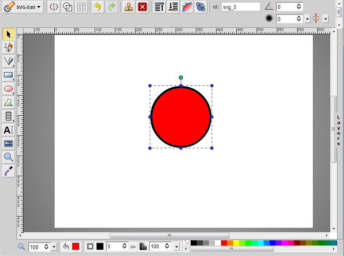
Task: Open the SVG source editor
Action: click(54, 7)
